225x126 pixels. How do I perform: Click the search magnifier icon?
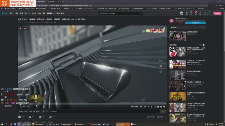(141, 13)
